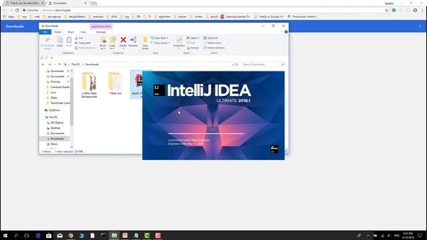The height and width of the screenshot is (240, 427).
Task: Open the Coffee Table Backgrounds folder
Action: [89, 85]
